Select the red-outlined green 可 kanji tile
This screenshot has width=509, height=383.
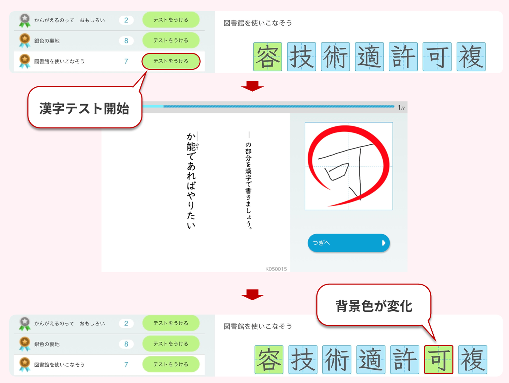438,360
